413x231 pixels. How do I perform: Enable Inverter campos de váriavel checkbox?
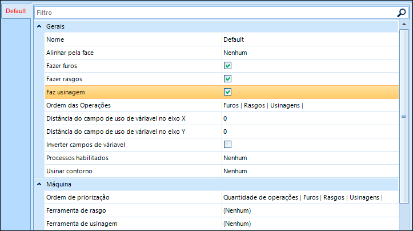[227, 144]
